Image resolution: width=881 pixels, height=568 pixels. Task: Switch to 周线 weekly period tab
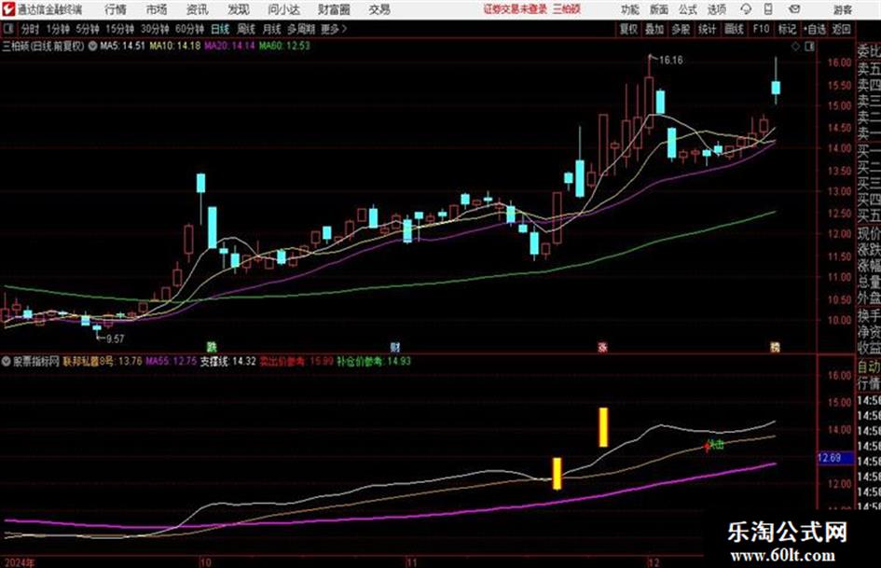point(246,29)
